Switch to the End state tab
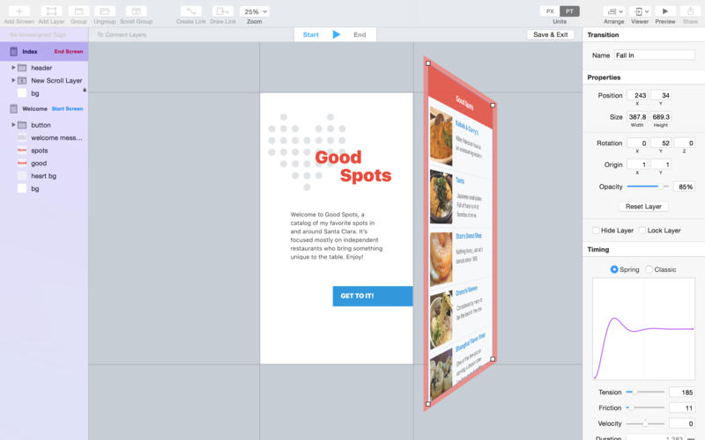The image size is (705, 440). pos(360,34)
